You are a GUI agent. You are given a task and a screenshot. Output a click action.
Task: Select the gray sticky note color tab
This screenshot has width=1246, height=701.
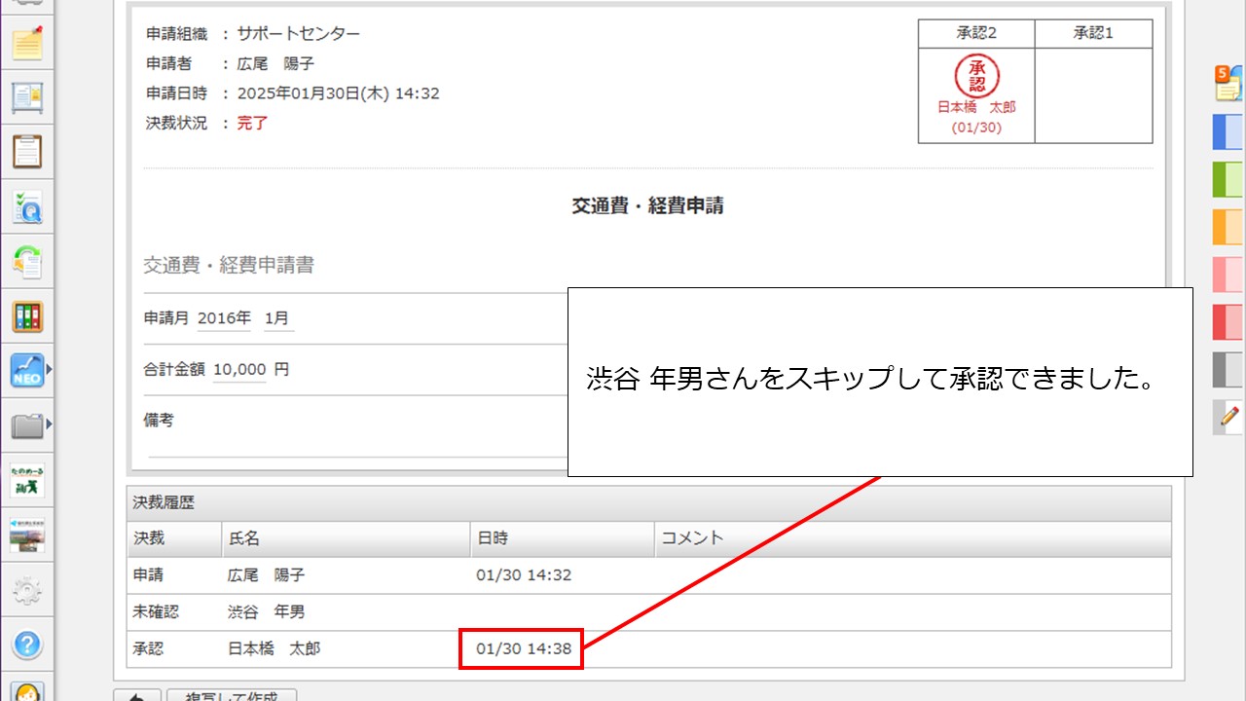[1228, 370]
